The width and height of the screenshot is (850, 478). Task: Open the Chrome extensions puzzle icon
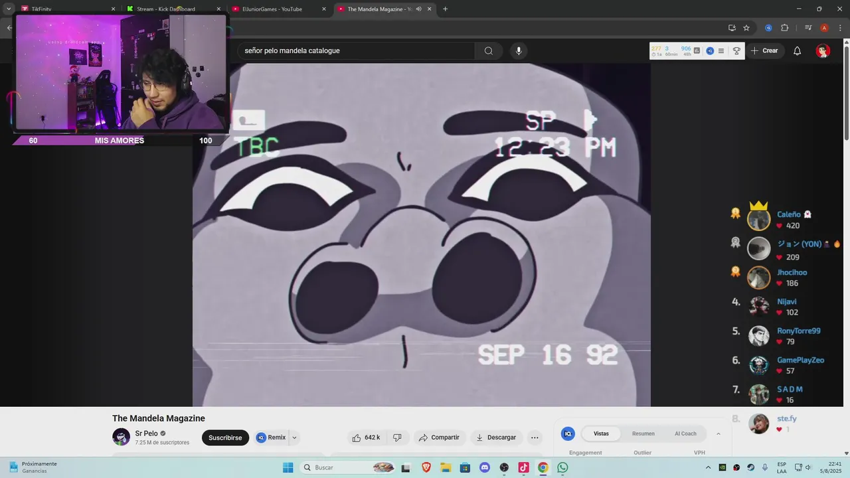[x=784, y=28]
